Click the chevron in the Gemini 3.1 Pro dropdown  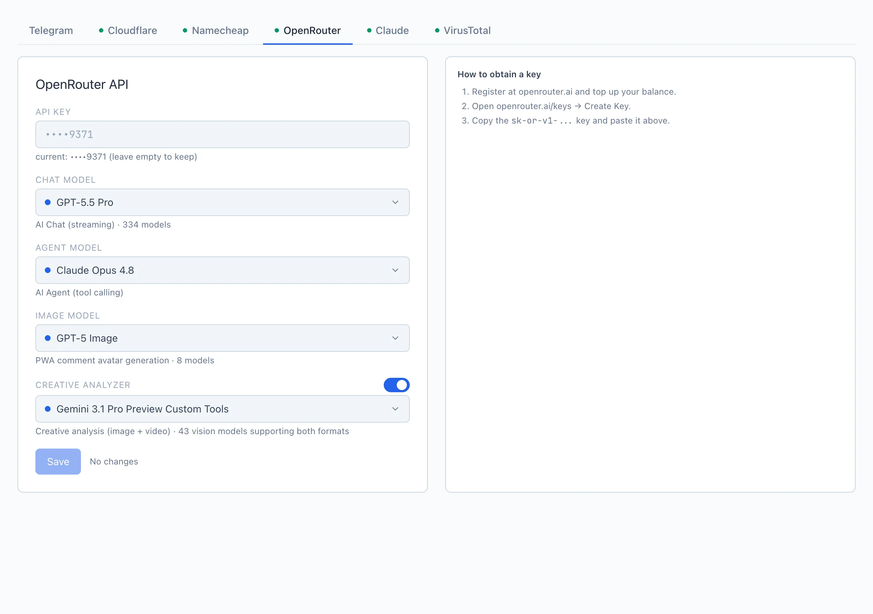395,409
